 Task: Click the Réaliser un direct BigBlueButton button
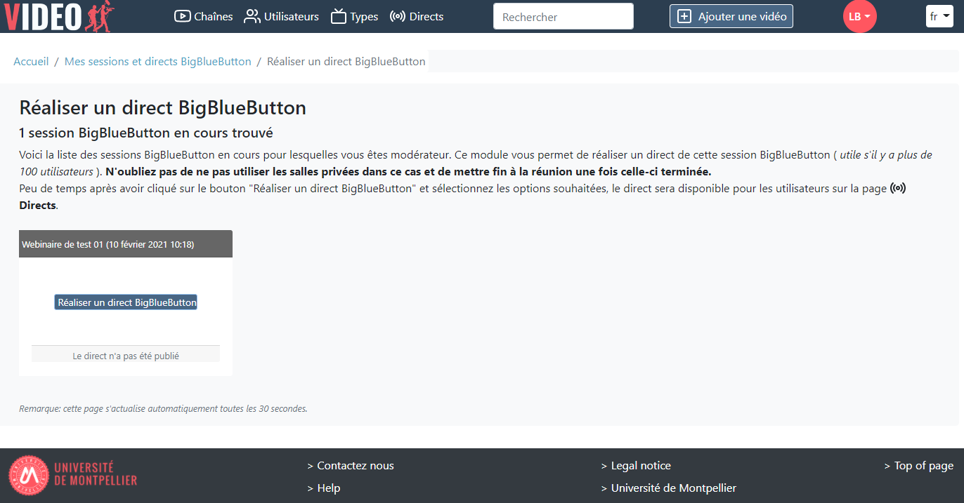pos(126,302)
